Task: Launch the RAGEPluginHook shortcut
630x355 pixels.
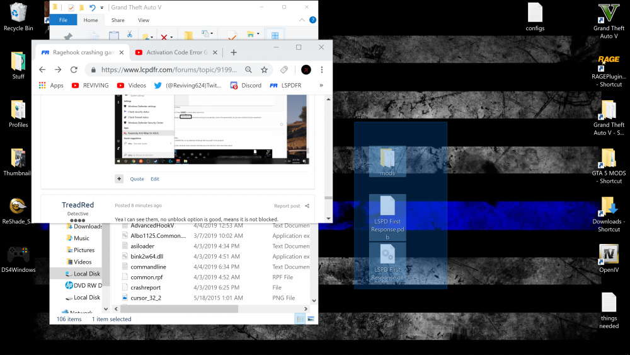Action: click(x=609, y=71)
